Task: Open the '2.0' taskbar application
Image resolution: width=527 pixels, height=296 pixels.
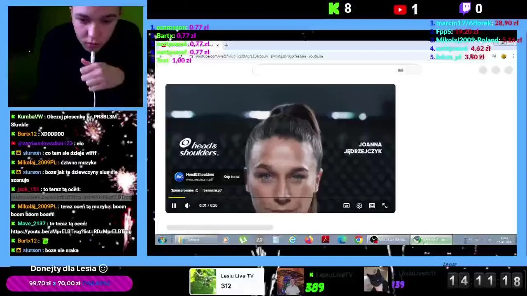Action: click(x=259, y=240)
